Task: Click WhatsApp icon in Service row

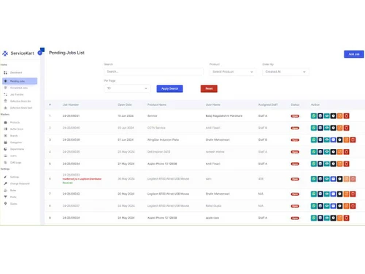Action: [x=314, y=116]
